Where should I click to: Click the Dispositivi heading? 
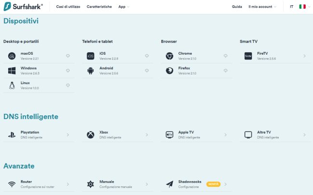pyautogui.click(x=21, y=21)
